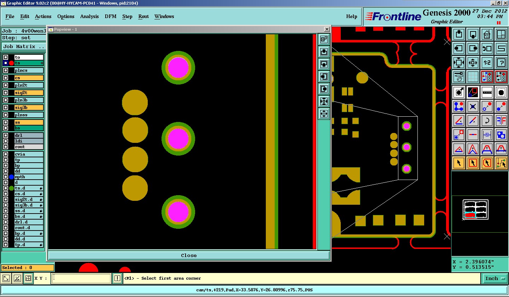Click the previous view undo-zoom icon
Screen dimensions: 509x297
click(x=487, y=48)
